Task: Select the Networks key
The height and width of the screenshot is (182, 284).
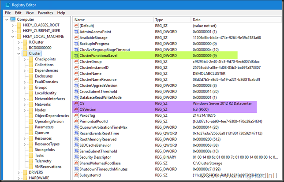Action: 43,104
